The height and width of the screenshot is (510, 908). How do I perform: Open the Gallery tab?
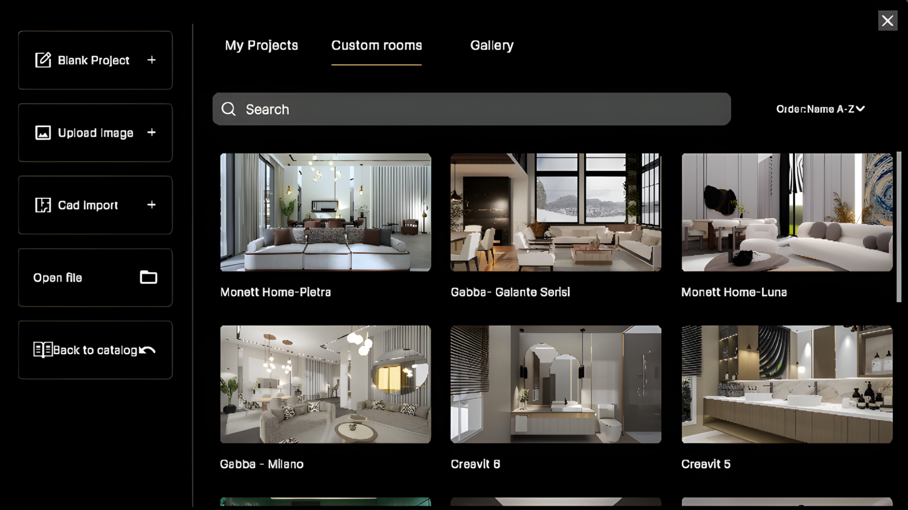point(491,45)
